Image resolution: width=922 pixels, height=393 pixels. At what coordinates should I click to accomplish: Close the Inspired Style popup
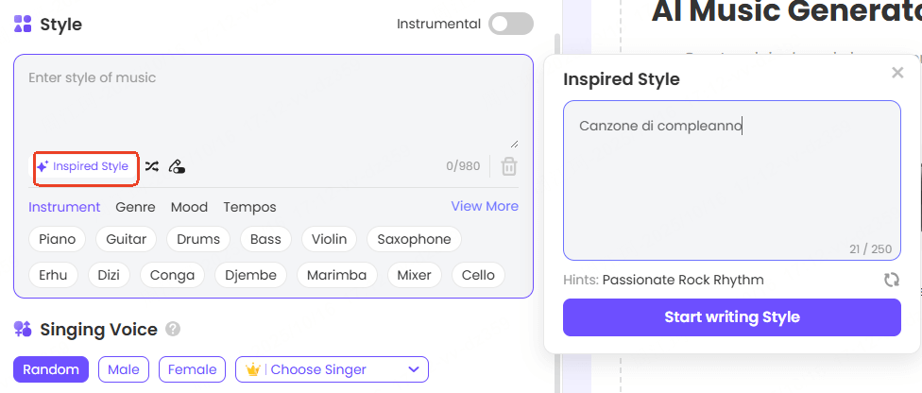(x=897, y=73)
